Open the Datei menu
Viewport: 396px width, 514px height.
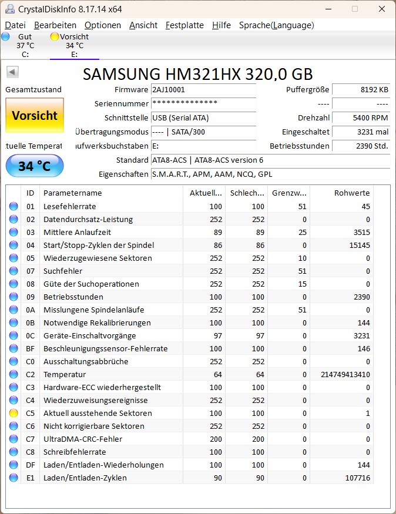pos(15,25)
